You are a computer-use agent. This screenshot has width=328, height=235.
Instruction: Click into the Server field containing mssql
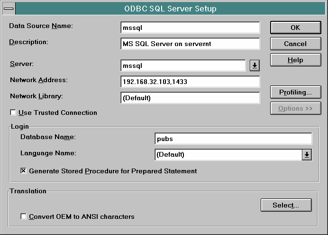pyautogui.click(x=183, y=66)
